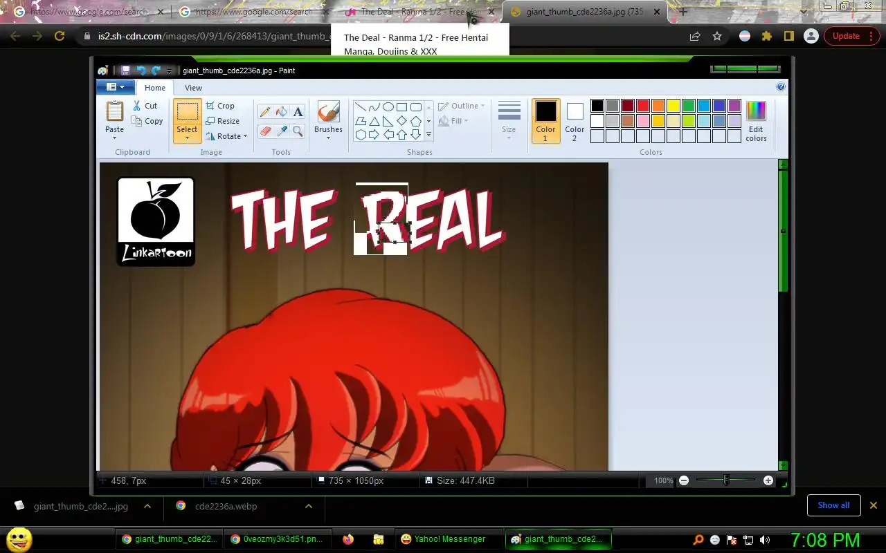Open Edit colors dialog

(756, 122)
